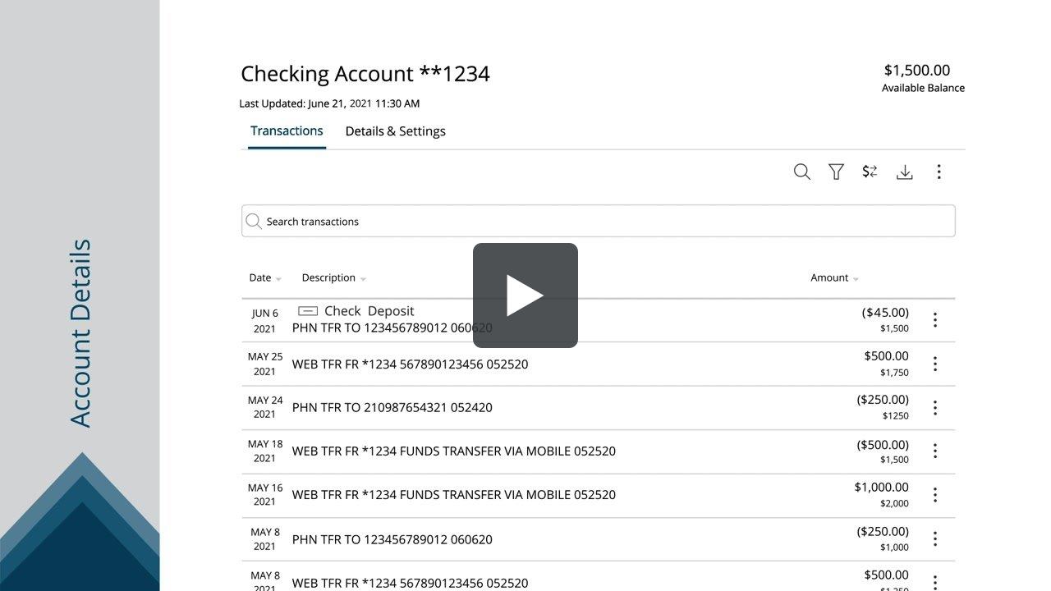
Task: Open the filter funnel tool
Action: (x=836, y=172)
